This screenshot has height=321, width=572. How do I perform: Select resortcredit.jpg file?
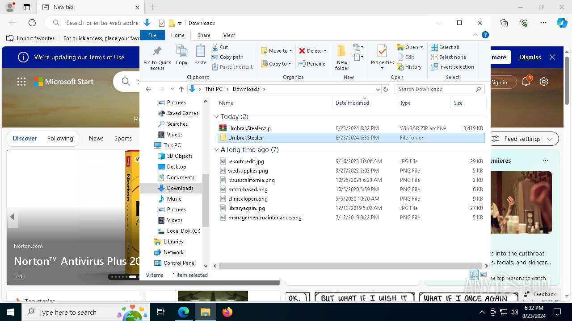click(x=246, y=161)
